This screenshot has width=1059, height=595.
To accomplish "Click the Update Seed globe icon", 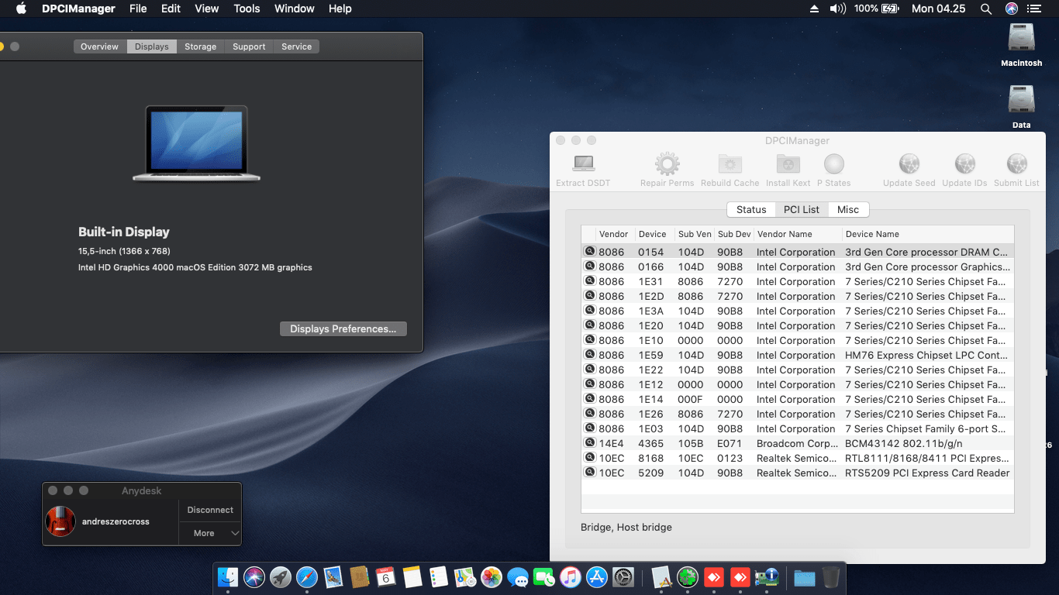I will tap(909, 164).
